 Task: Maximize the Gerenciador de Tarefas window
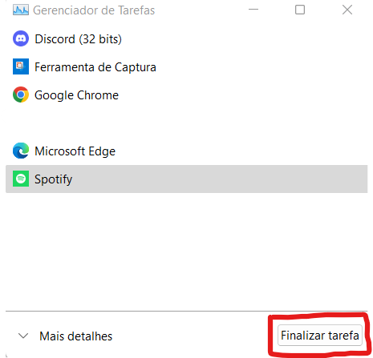300,10
